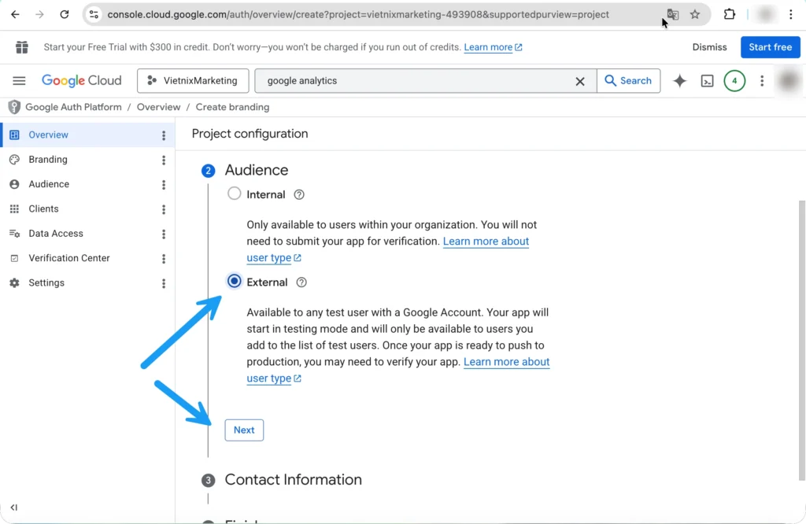Select the Internal audience radio button
Image resolution: width=806 pixels, height=524 pixels.
(234, 194)
